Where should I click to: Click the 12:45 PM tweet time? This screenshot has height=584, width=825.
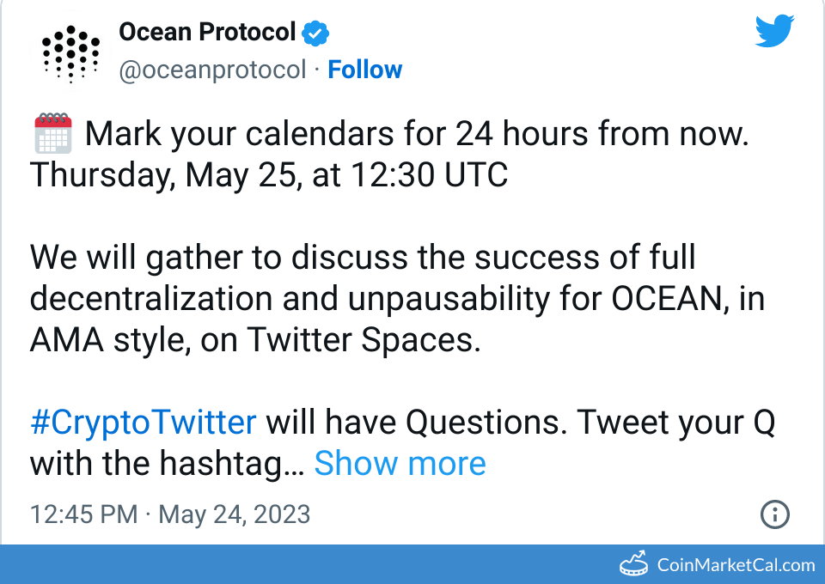point(83,514)
